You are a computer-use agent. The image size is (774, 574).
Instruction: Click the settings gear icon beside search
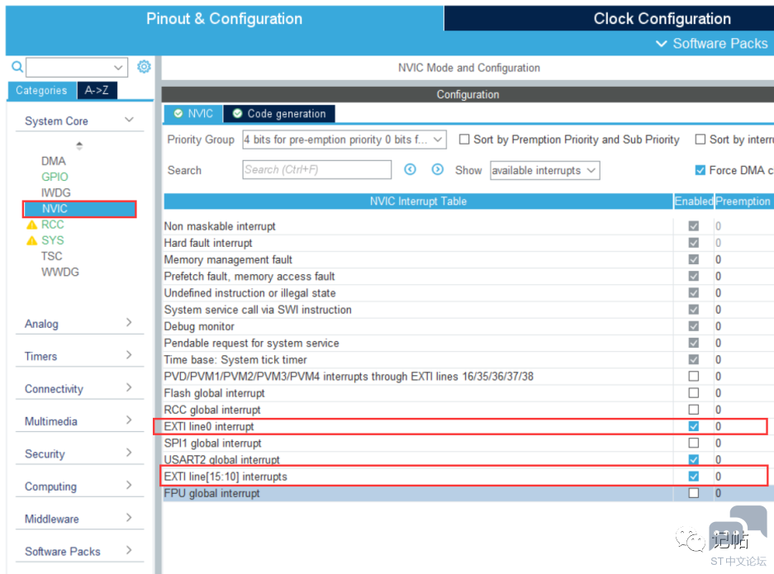[x=144, y=66]
